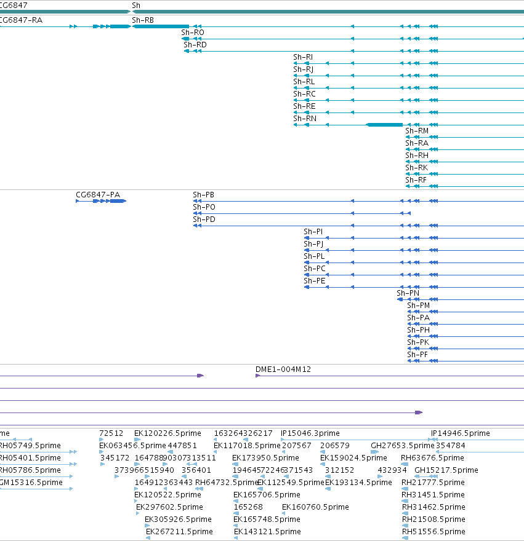Click the EK297602.5prime label
The height and width of the screenshot is (541, 524).
(x=169, y=507)
